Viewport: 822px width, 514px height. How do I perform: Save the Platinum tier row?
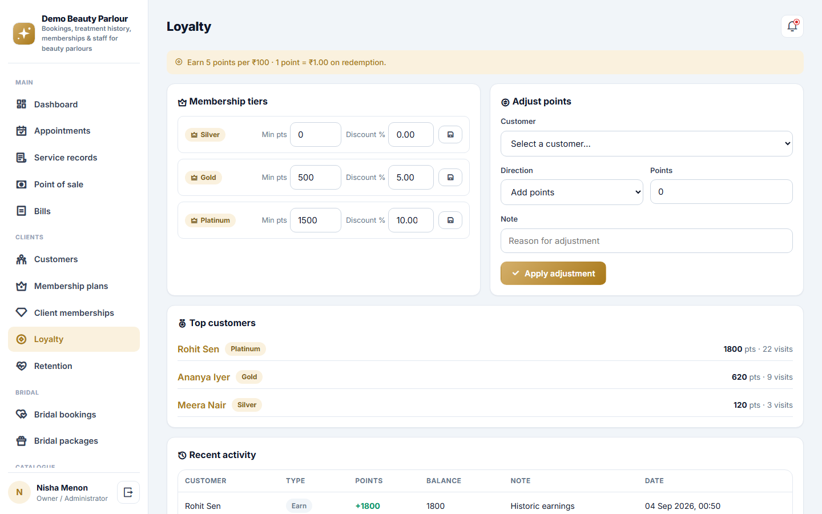coord(450,220)
